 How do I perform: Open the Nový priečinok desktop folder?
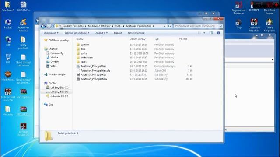click(x=23, y=43)
